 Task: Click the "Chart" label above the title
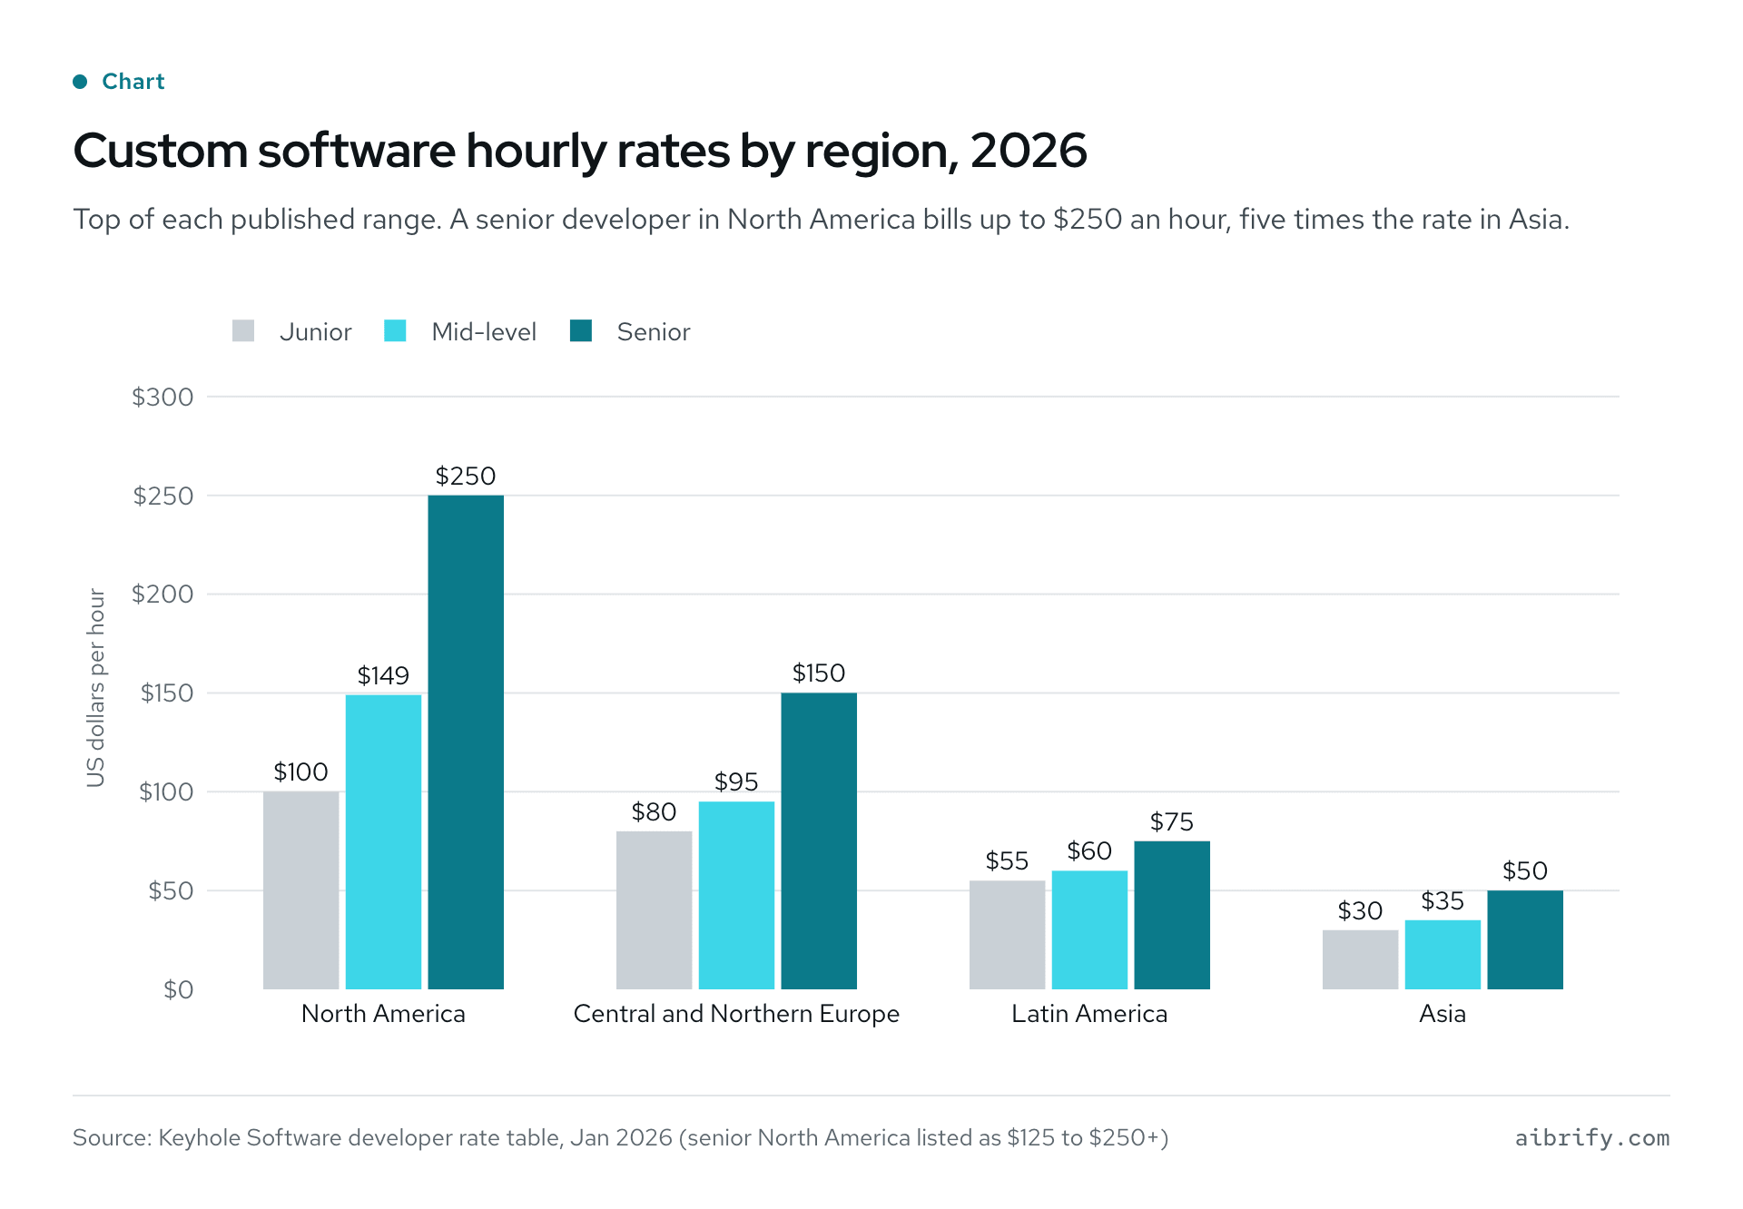133,82
